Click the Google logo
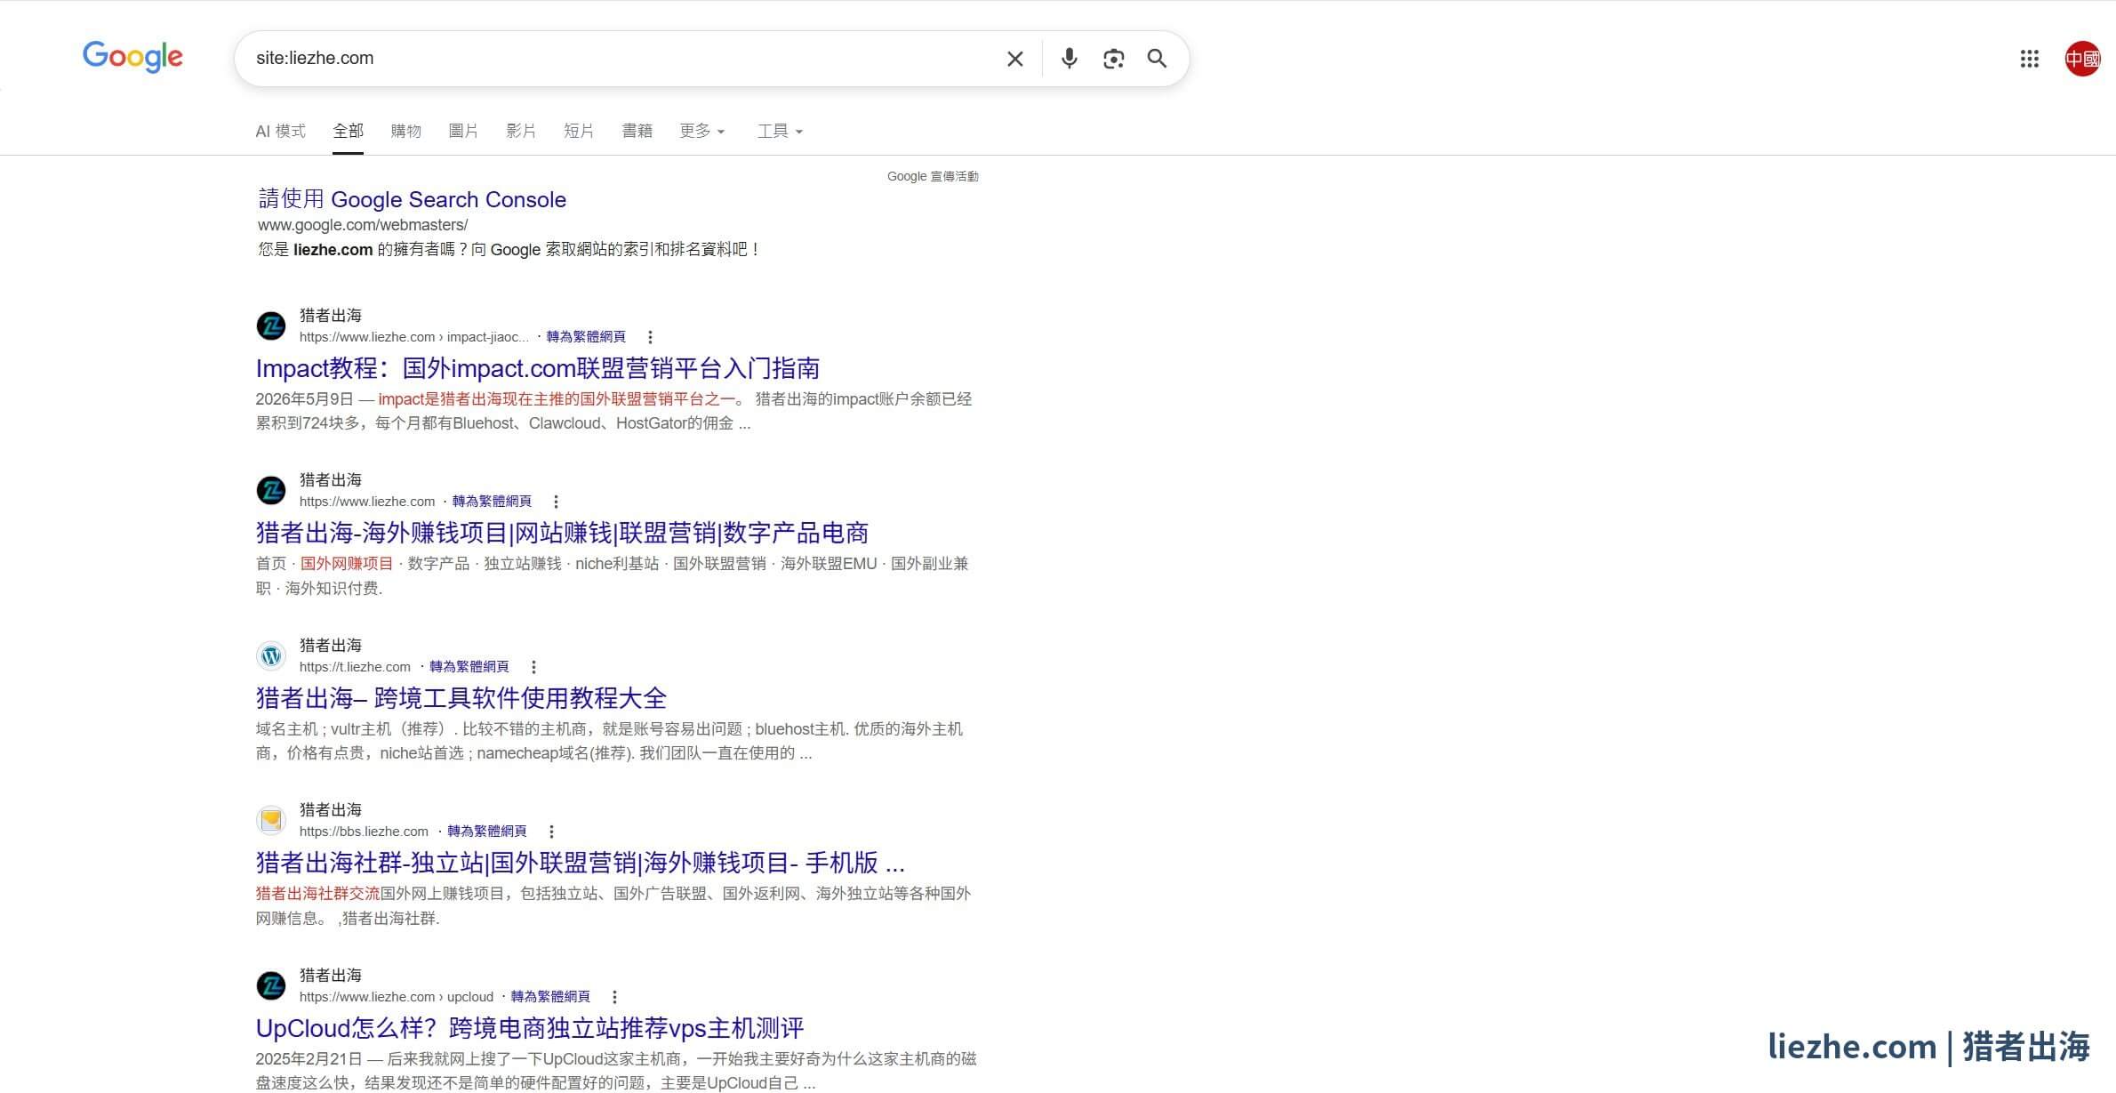The height and width of the screenshot is (1093, 2116). (x=132, y=58)
